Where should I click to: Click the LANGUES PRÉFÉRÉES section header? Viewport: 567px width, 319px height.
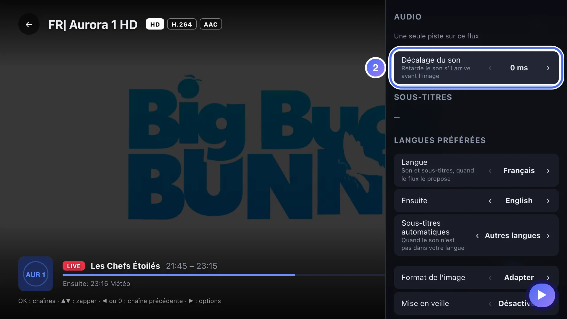click(x=440, y=140)
